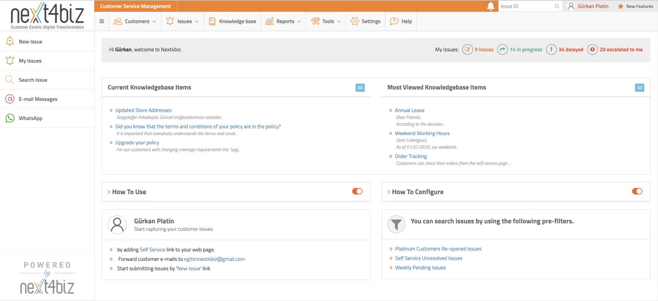Click All in Most Viewed Knowledgebase Items
Image resolution: width=658 pixels, height=301 pixels.
pos(640,88)
